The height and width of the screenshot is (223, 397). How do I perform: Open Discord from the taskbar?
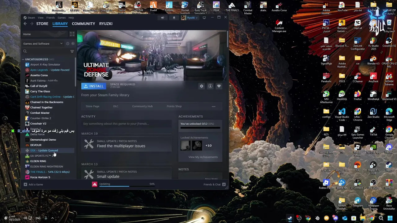click(x=335, y=218)
